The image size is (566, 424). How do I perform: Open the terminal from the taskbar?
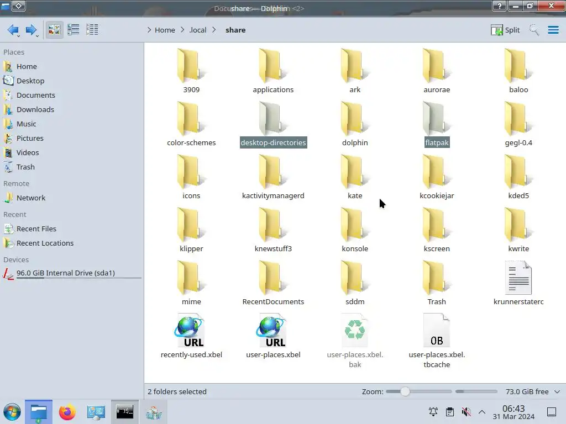click(124, 412)
